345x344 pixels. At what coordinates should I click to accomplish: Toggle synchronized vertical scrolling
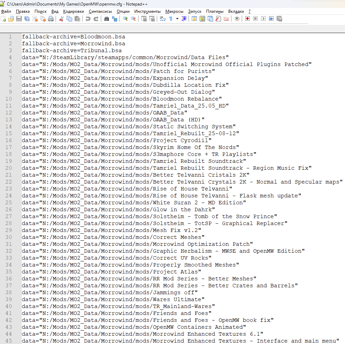pos(144,19)
